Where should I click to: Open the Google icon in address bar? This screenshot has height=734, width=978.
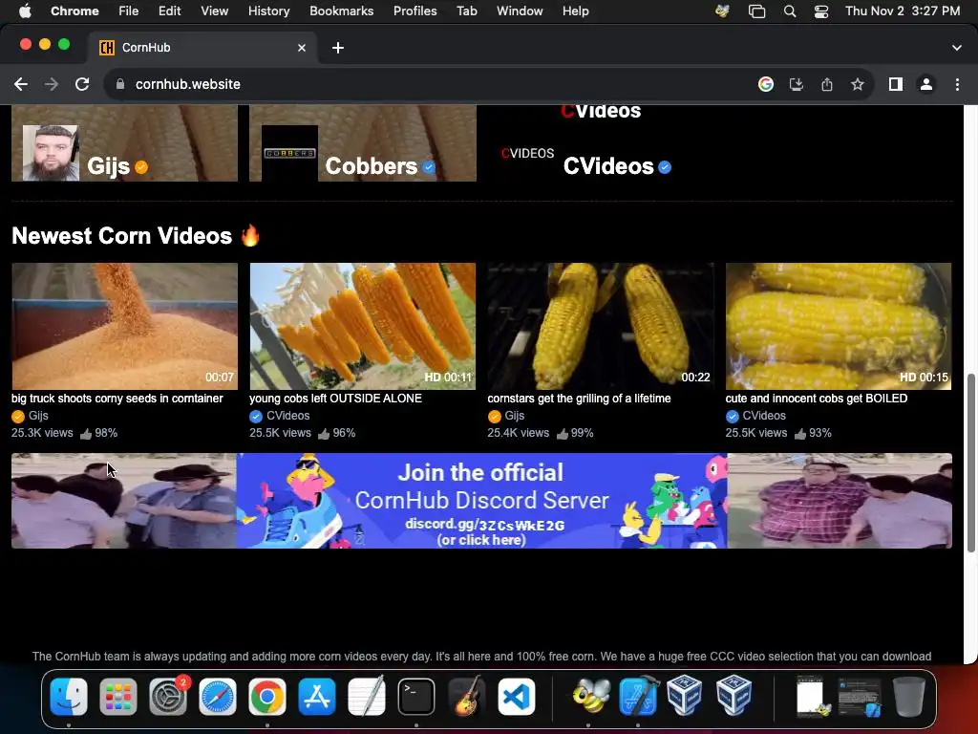(766, 84)
